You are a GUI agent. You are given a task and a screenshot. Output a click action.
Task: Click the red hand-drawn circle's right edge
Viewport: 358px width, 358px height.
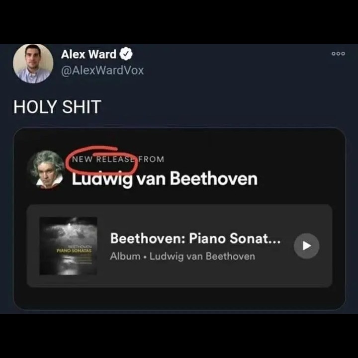click(x=137, y=162)
